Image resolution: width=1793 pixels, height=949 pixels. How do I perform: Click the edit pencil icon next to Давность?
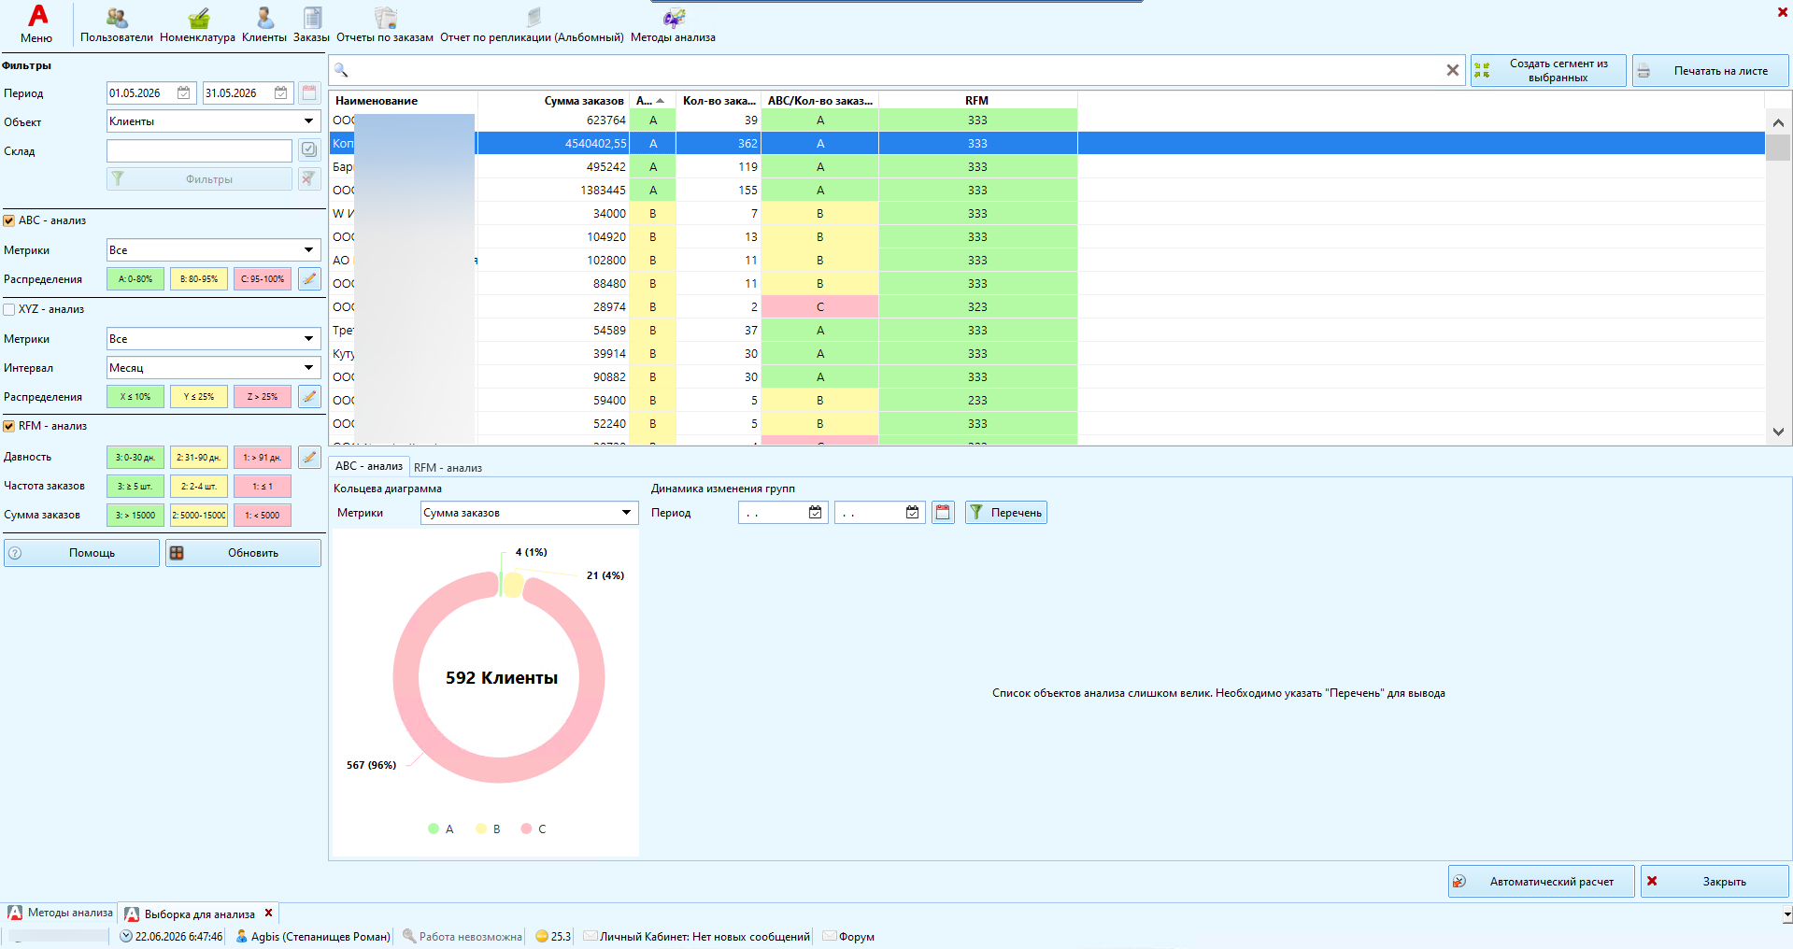tap(309, 457)
